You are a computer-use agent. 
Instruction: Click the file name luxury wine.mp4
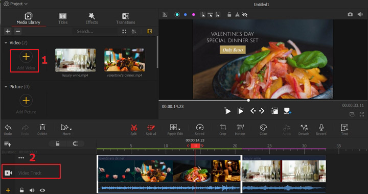point(75,75)
